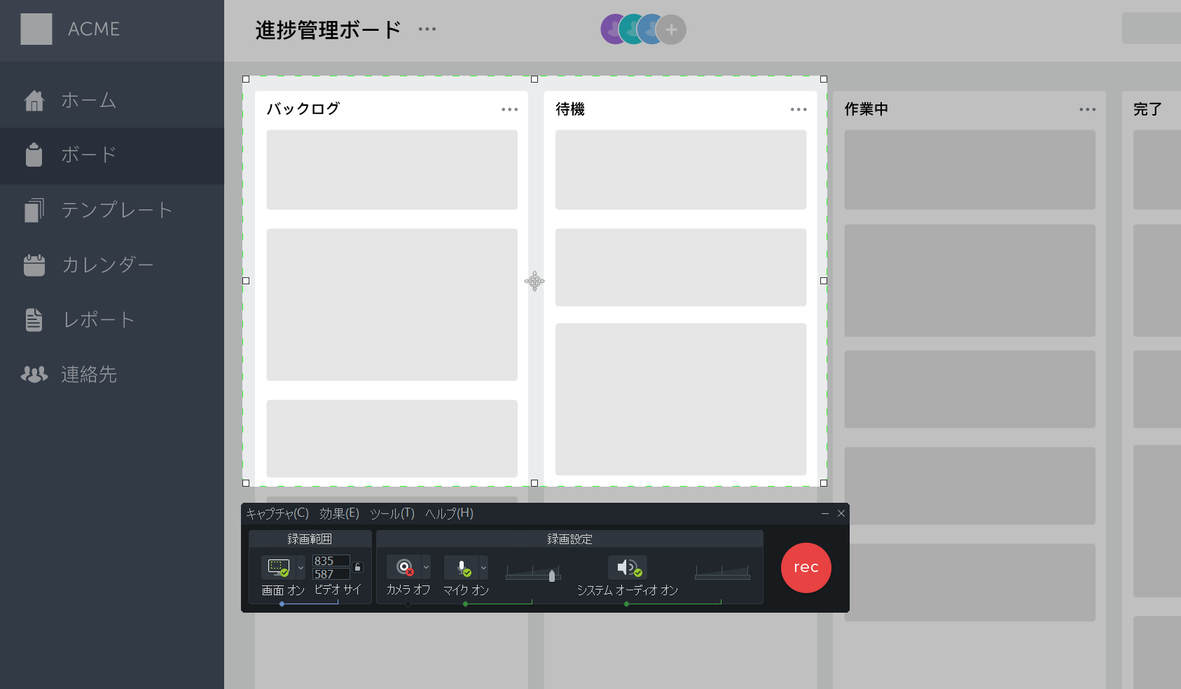Open ボード in the sidebar
1181x689 pixels.
pos(112,155)
